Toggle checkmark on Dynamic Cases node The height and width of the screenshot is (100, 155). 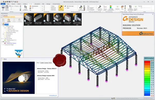click(x=7, y=29)
